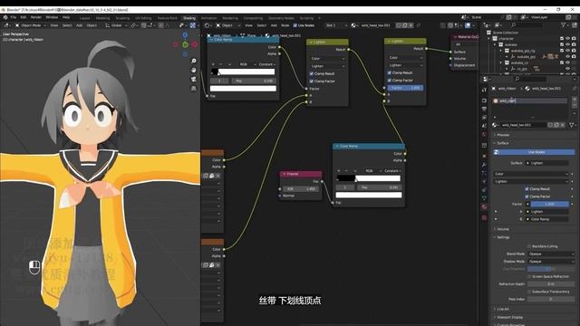580x326 pixels.
Task: Open the Color dropdown on the first Lighten node
Action: (328, 58)
